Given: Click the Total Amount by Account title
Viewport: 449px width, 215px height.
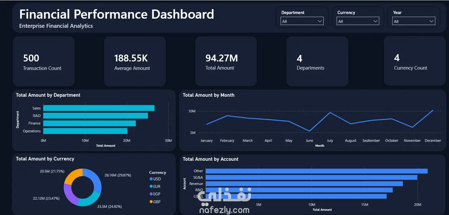Looking at the screenshot, I should [x=210, y=159].
